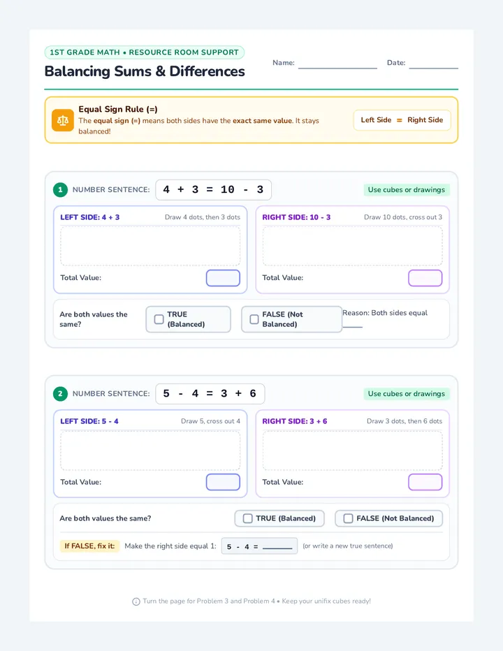The image size is (503, 651).
Task: Click right side Total Value box, problem 2
Action: coord(425,482)
